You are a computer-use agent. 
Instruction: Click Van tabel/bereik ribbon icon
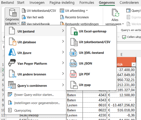[x=24, y=24]
